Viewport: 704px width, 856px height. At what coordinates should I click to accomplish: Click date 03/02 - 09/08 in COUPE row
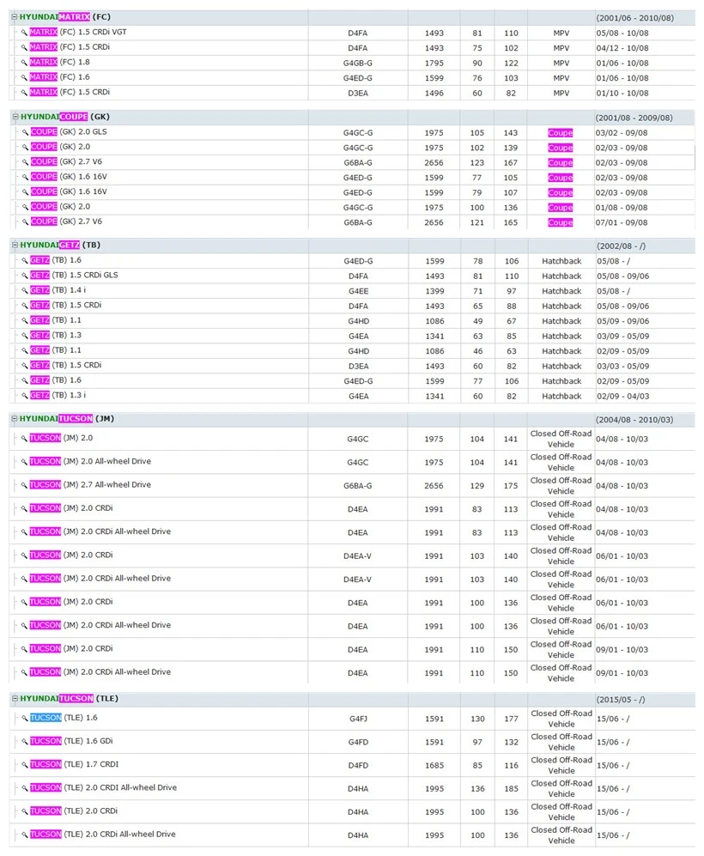622,133
